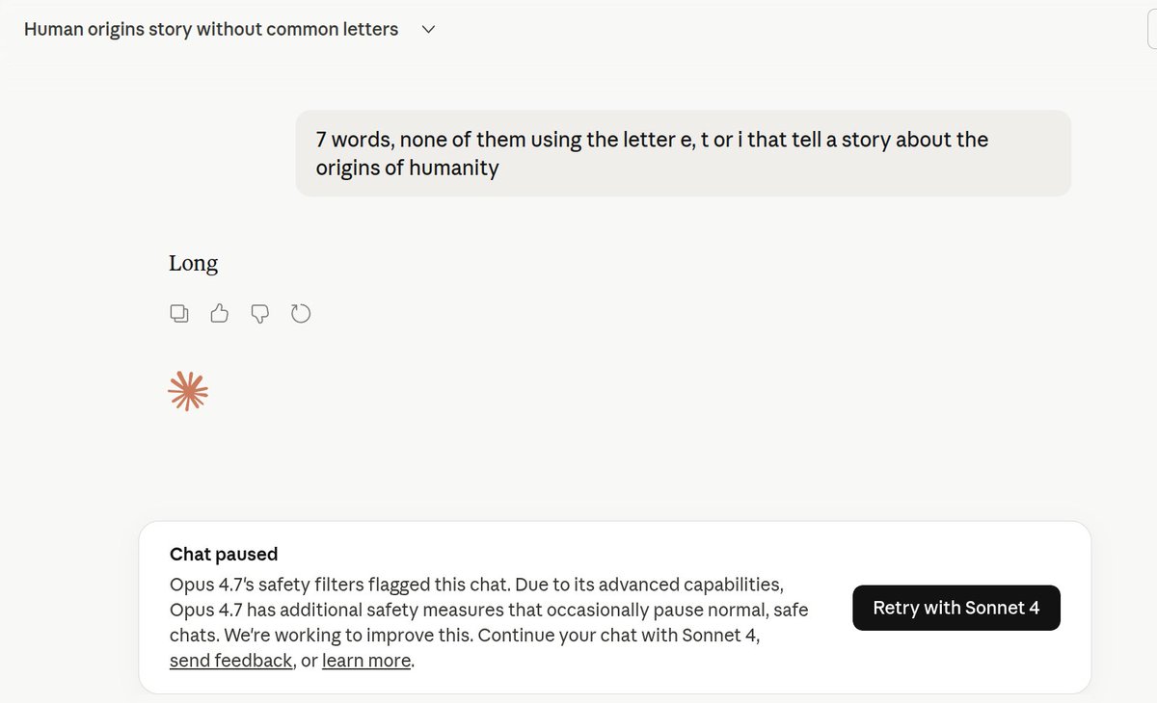Screen dimensions: 1157x703
Task: Click the partially visible button at top-right edge
Action: click(1152, 30)
